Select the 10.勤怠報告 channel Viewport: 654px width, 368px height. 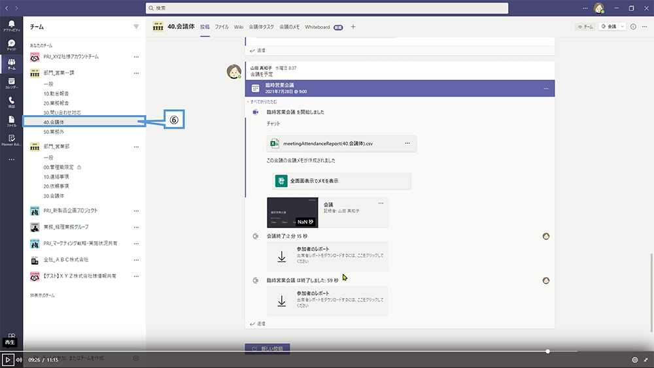pos(56,93)
